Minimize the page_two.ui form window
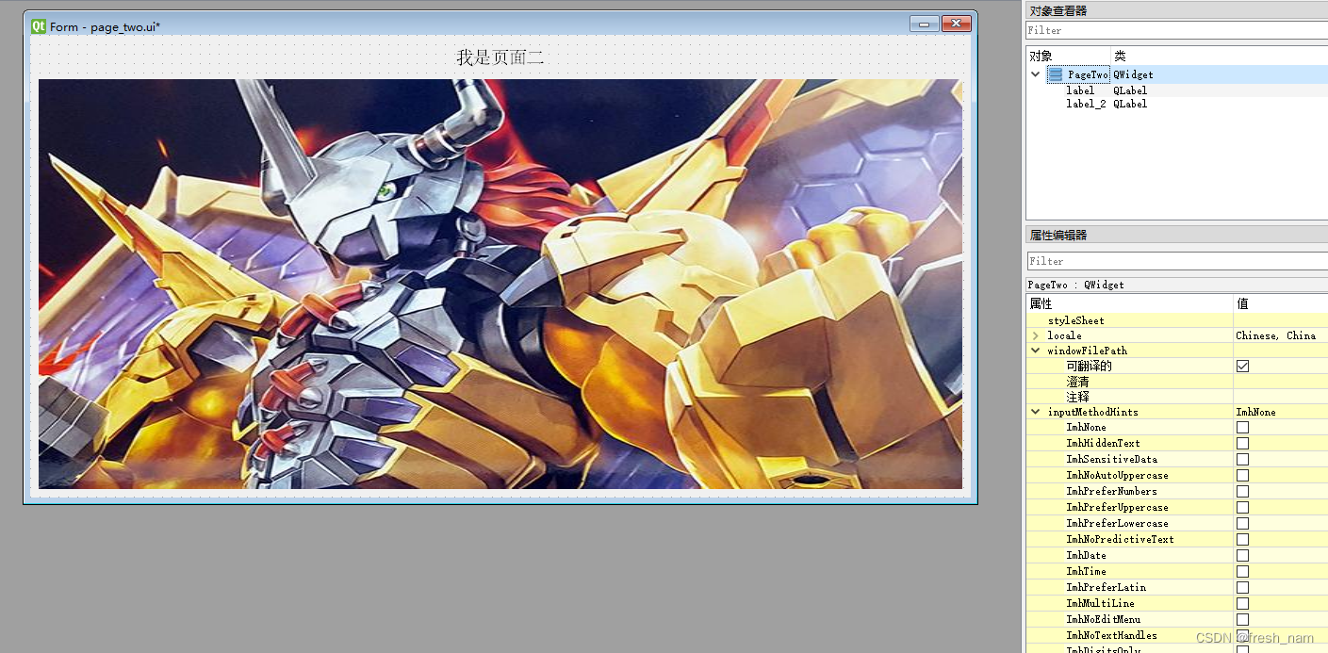 click(925, 24)
